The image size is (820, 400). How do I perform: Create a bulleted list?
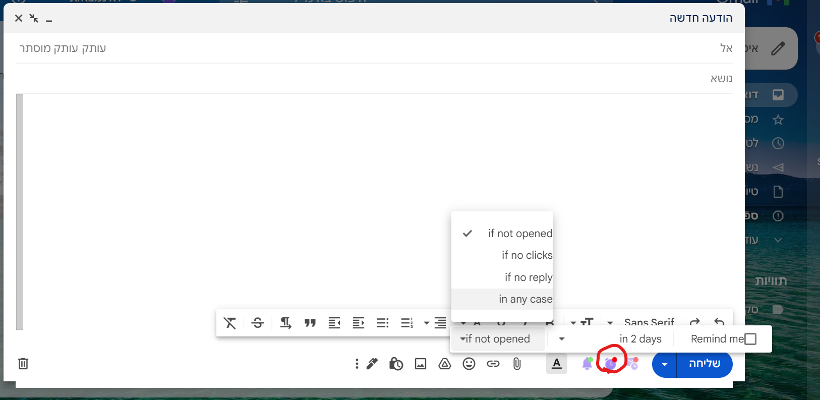coord(383,323)
